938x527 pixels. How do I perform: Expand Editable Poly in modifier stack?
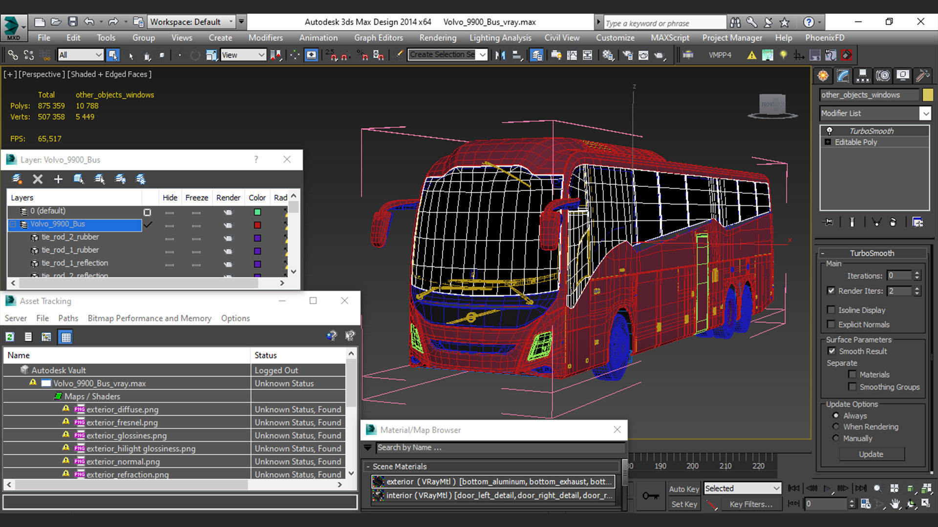(x=828, y=142)
